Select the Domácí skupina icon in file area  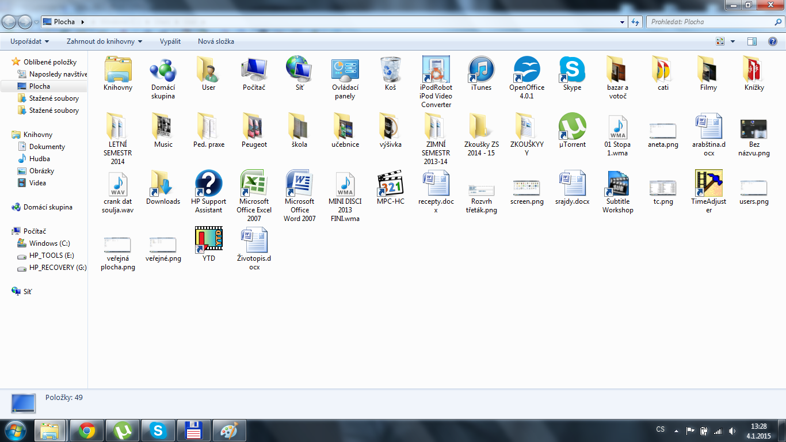pyautogui.click(x=163, y=70)
